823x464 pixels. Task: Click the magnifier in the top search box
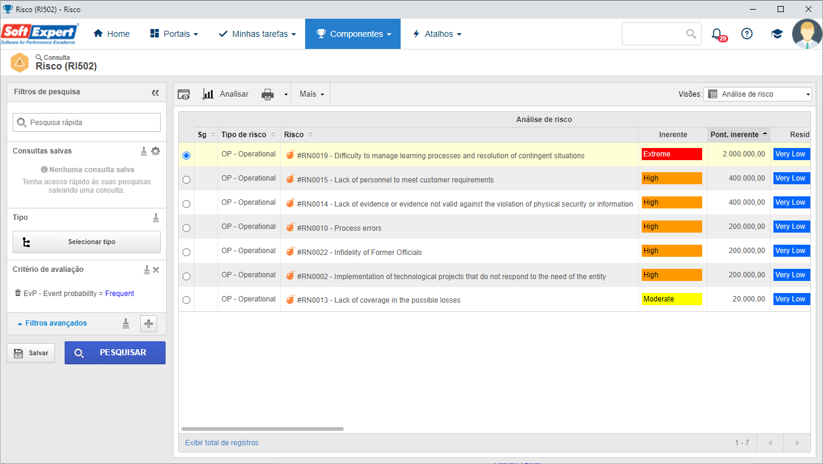click(691, 34)
